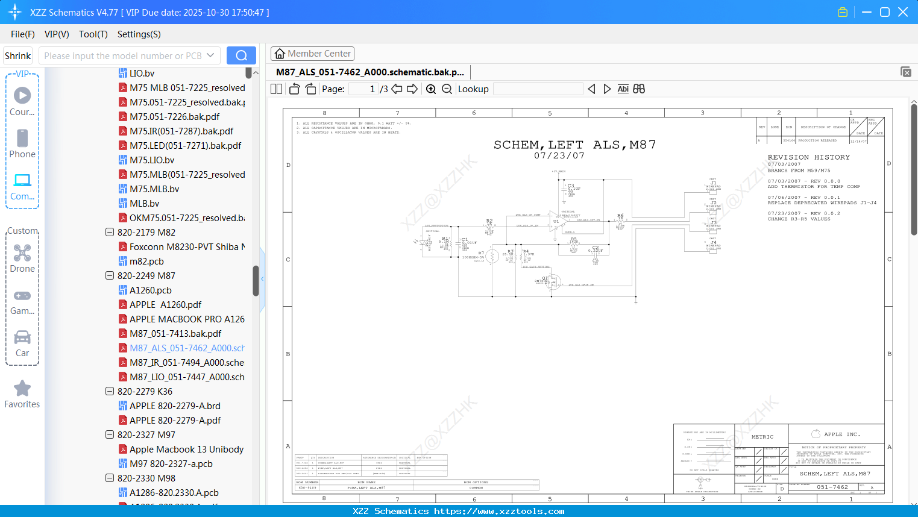The width and height of the screenshot is (918, 517).
Task: Toggle the two-page layout view icon
Action: [276, 89]
